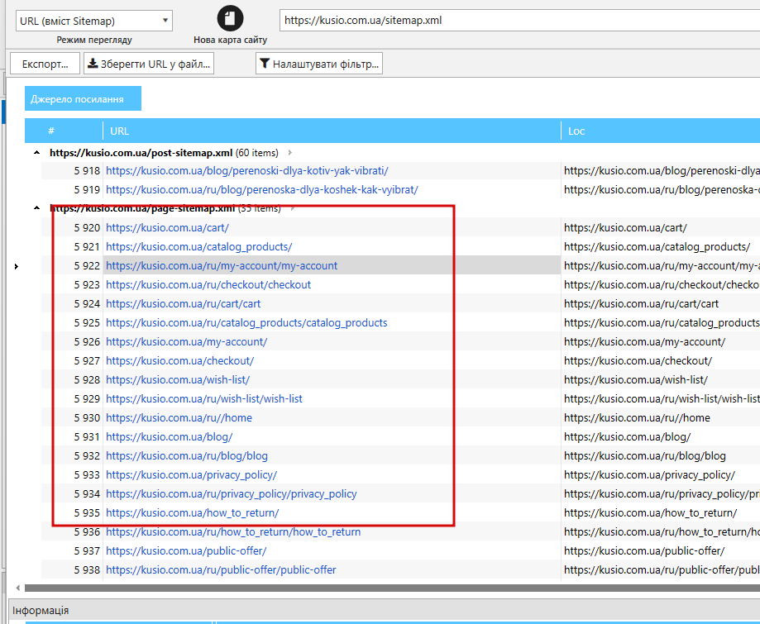Image resolution: width=760 pixels, height=624 pixels.
Task: Open the ru/checkout/checkout link
Action: (x=208, y=284)
